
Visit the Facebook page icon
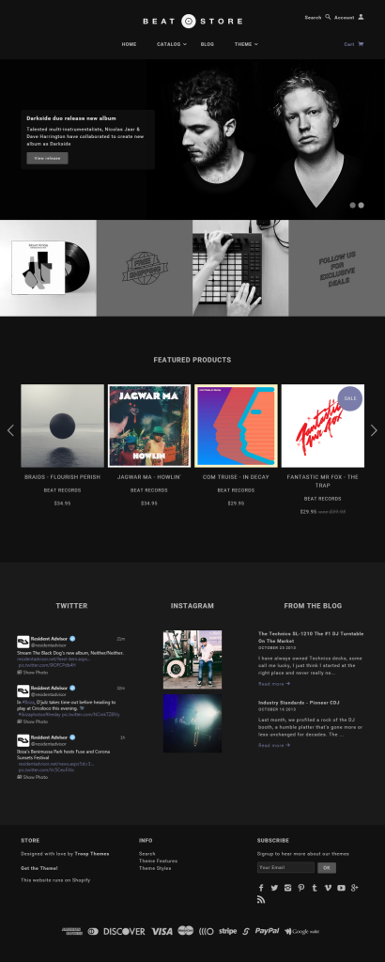(261, 888)
